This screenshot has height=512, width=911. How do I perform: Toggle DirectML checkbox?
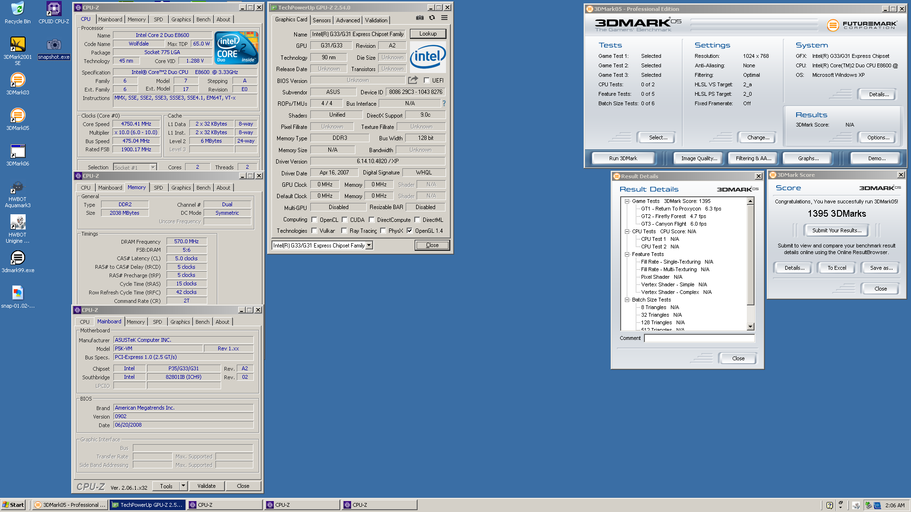click(417, 220)
